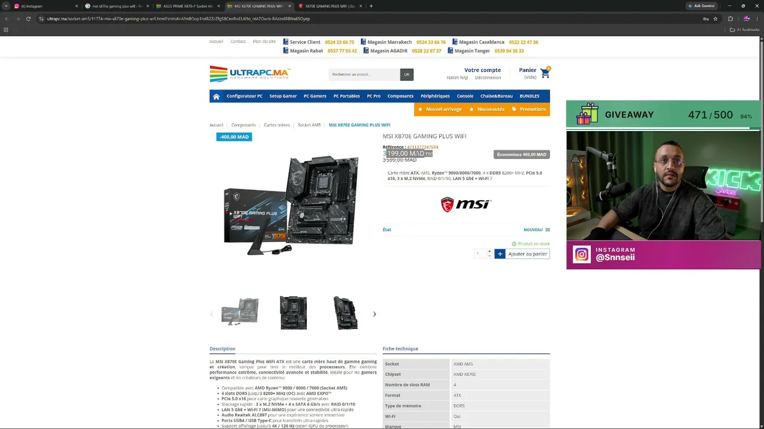Show next product thumbnails

[x=374, y=314]
